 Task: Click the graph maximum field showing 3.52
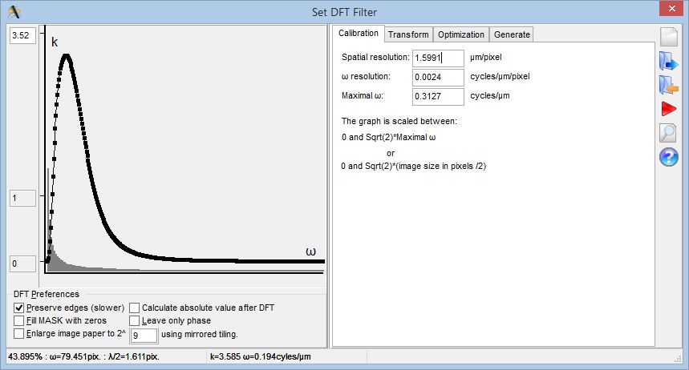pos(22,35)
